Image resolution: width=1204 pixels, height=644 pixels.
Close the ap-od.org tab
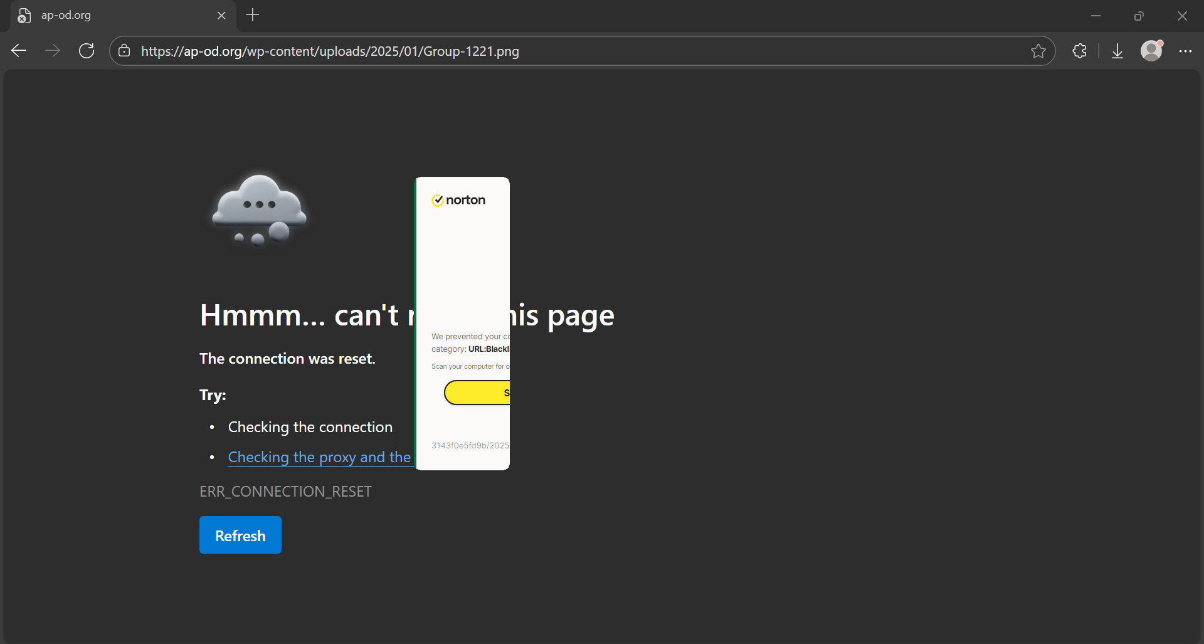(x=221, y=16)
